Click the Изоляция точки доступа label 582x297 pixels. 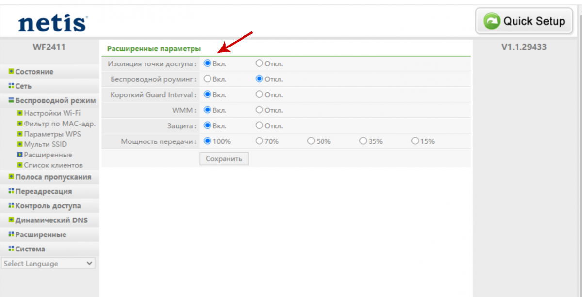(152, 63)
